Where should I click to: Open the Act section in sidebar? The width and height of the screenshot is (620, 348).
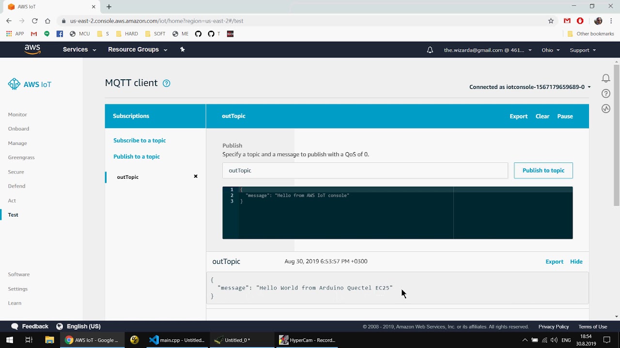12,200
